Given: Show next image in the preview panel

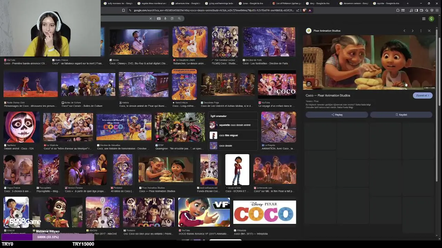Looking at the screenshot, I should click(x=412, y=31).
